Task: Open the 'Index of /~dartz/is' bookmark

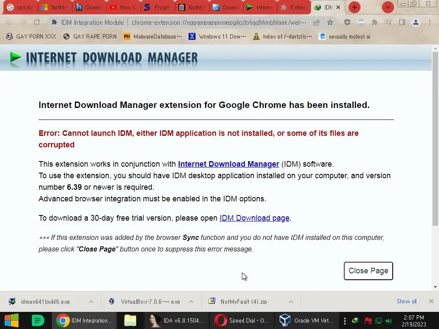Action: click(282, 36)
